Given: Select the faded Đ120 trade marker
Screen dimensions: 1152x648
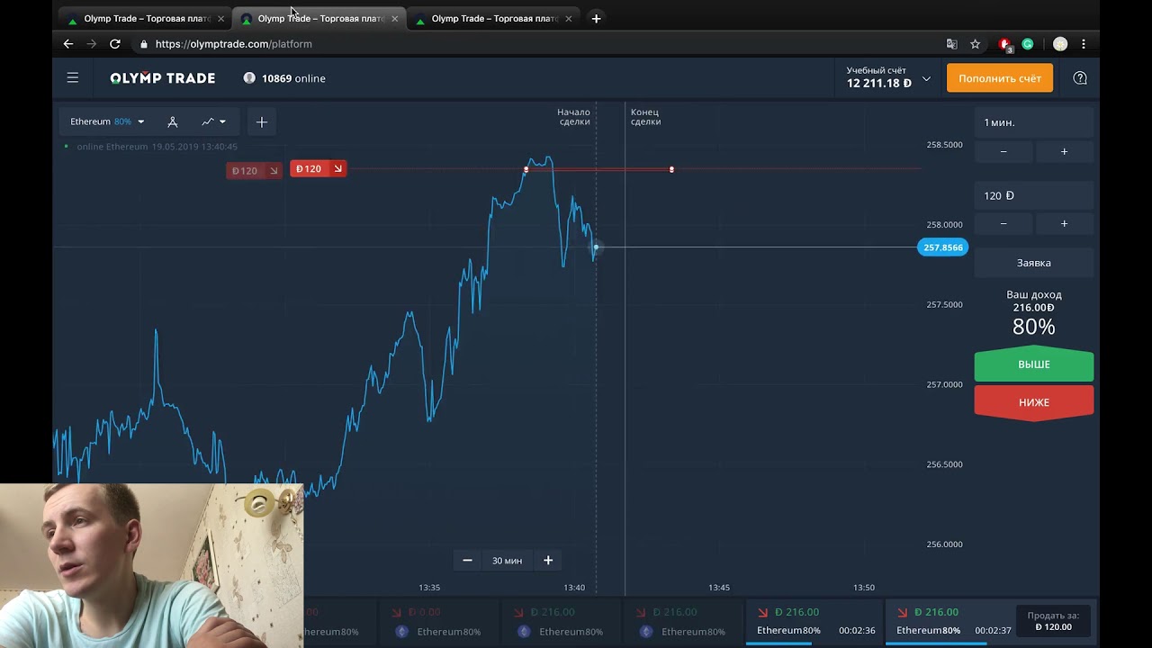Looking at the screenshot, I should [x=254, y=170].
